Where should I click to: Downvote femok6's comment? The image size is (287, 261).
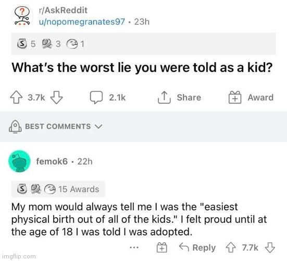point(270,247)
